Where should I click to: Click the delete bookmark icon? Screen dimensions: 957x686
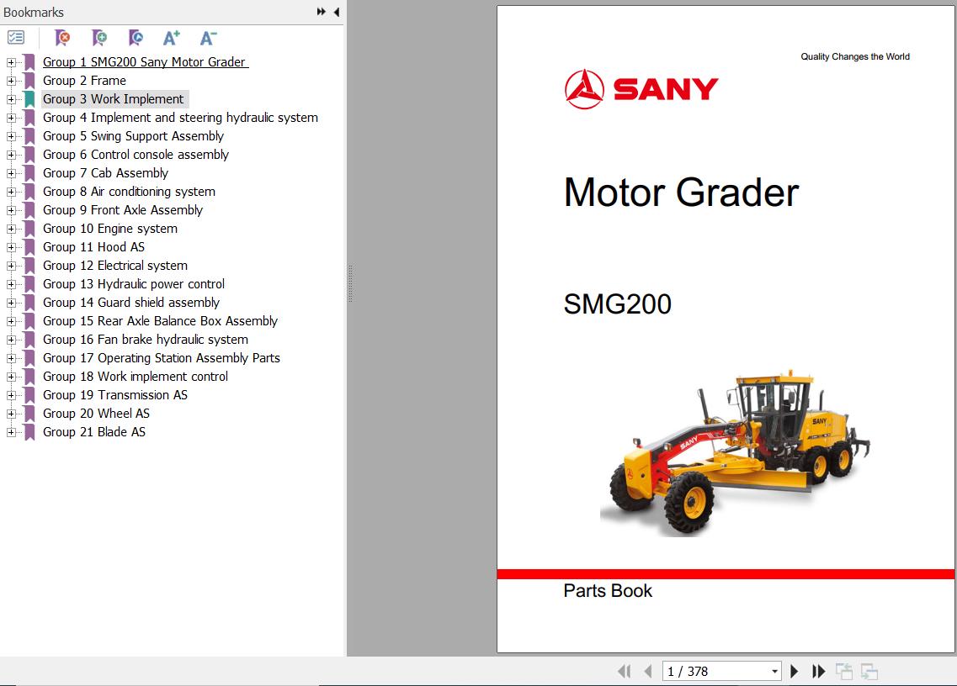pyautogui.click(x=62, y=38)
